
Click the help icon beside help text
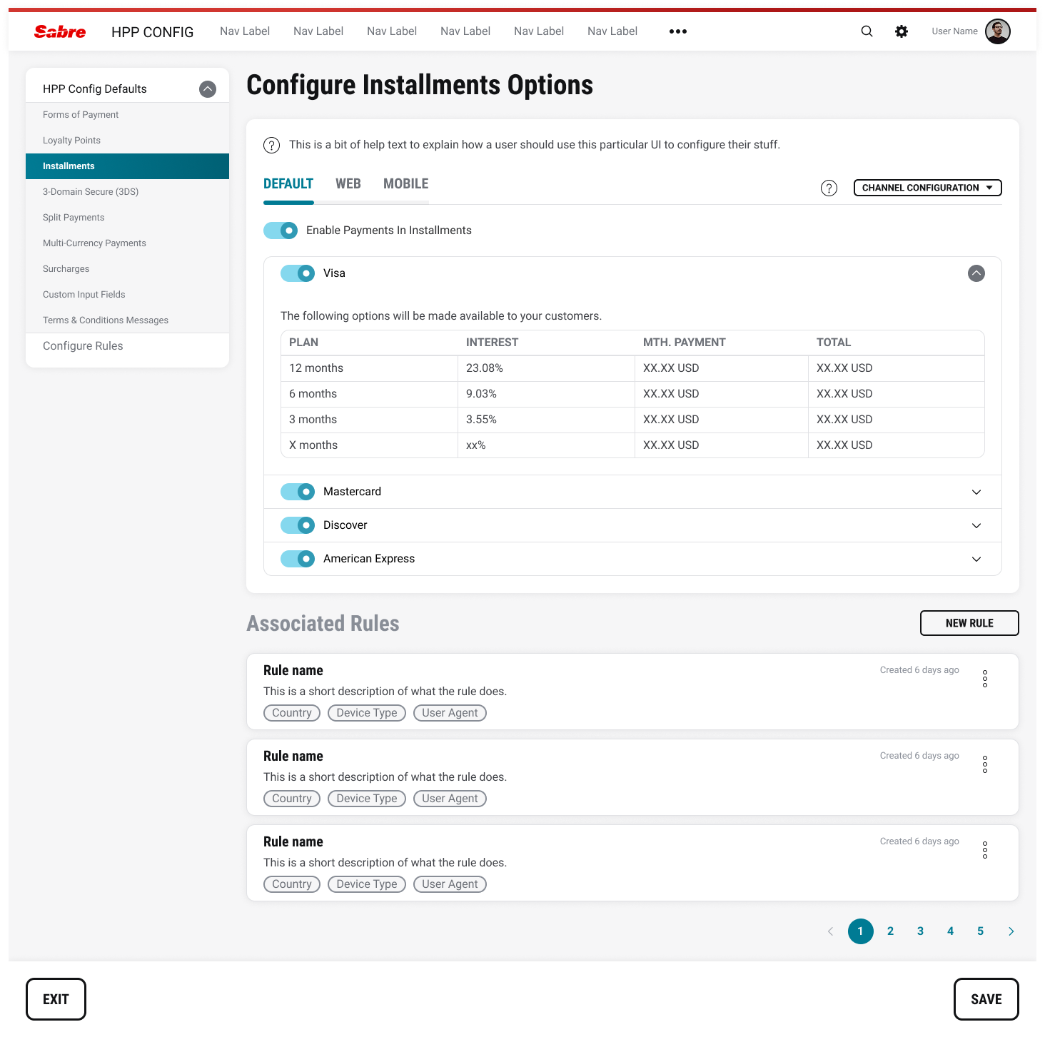pos(271,145)
